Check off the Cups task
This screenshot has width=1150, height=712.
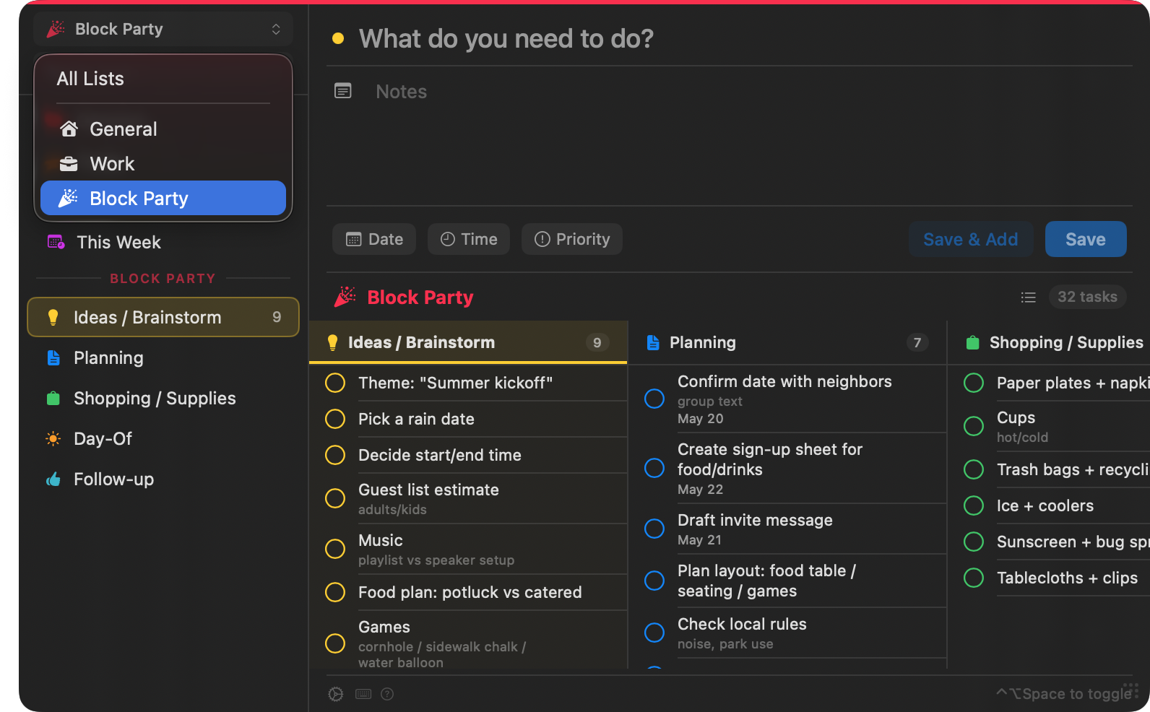point(974,426)
